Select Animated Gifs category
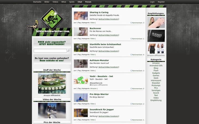The height and width of the screenshot is (124, 199). 156,66
